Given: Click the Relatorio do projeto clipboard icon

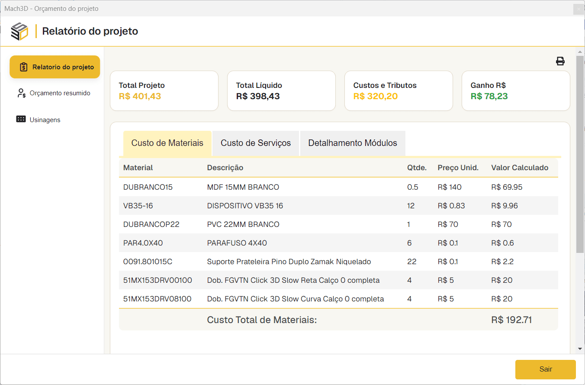Looking at the screenshot, I should pyautogui.click(x=24, y=67).
